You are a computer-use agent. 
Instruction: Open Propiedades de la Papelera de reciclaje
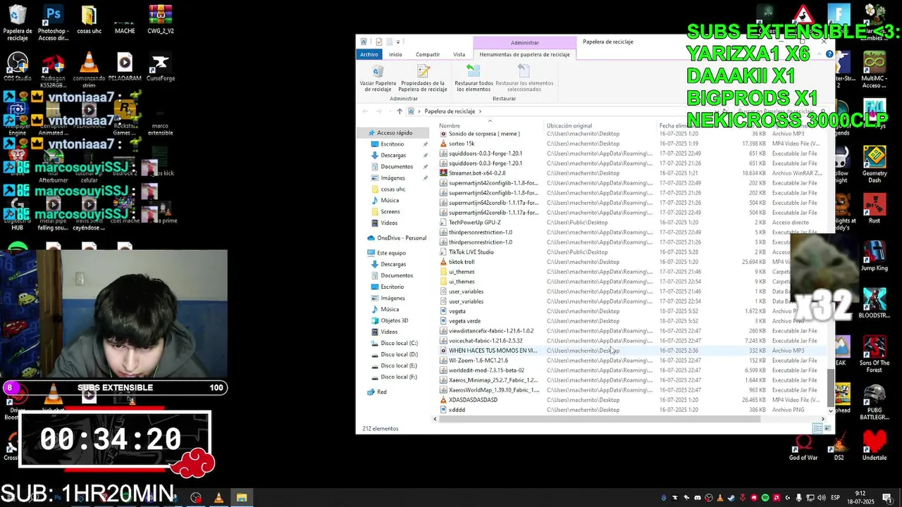[423, 78]
